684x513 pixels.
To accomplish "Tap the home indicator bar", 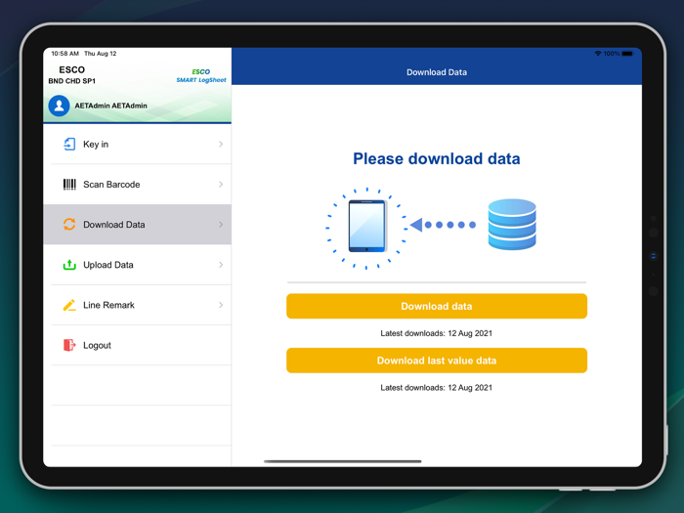I will [x=342, y=461].
